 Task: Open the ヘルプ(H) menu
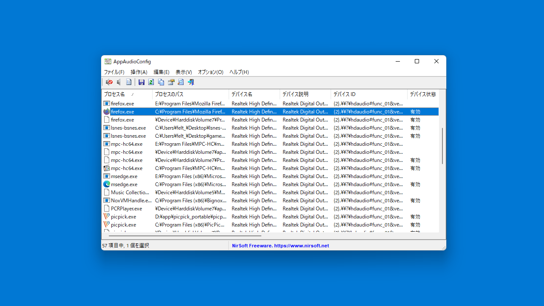239,72
